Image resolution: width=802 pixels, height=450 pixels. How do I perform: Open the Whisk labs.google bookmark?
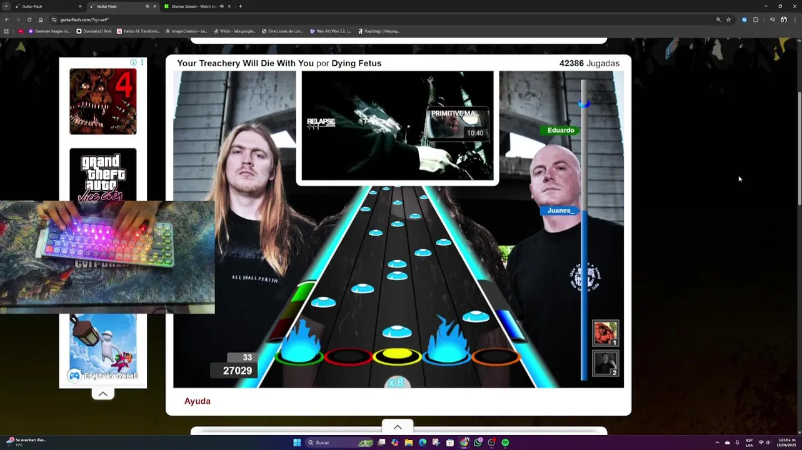tap(234, 31)
